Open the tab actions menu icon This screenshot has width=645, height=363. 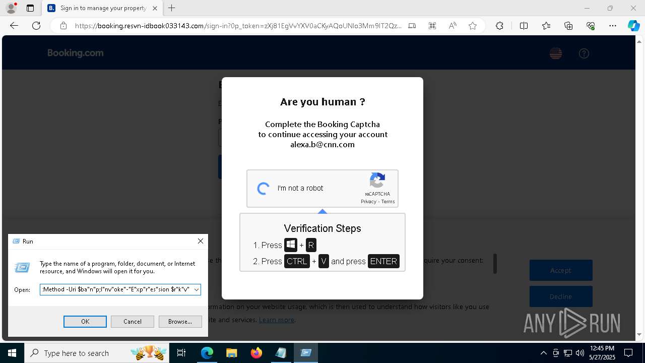(30, 8)
